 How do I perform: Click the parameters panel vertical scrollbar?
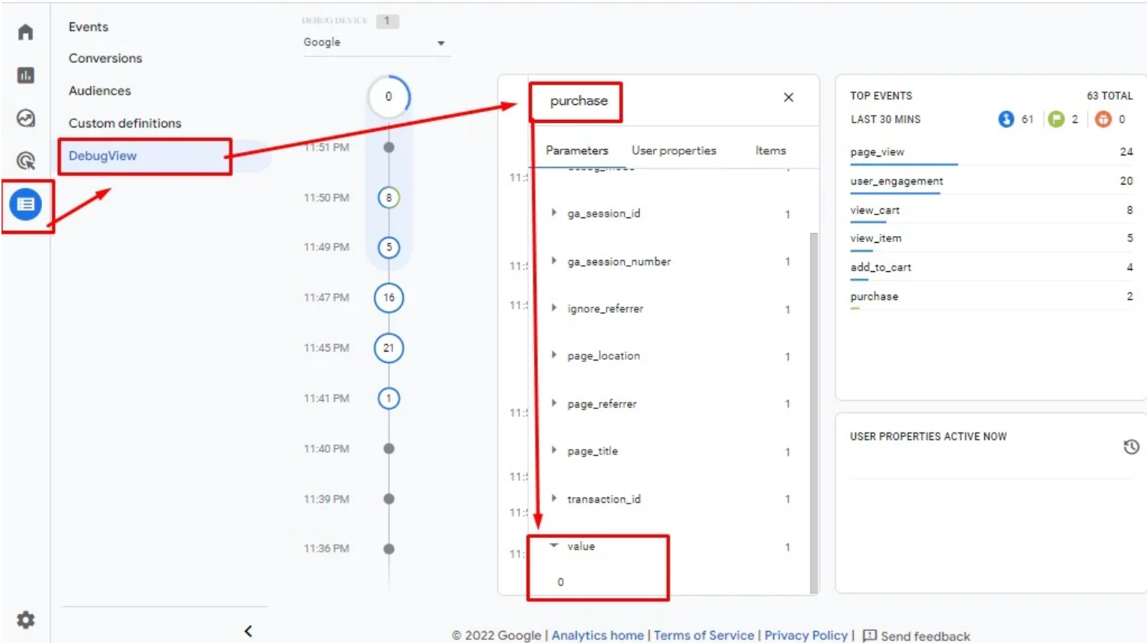coord(813,412)
